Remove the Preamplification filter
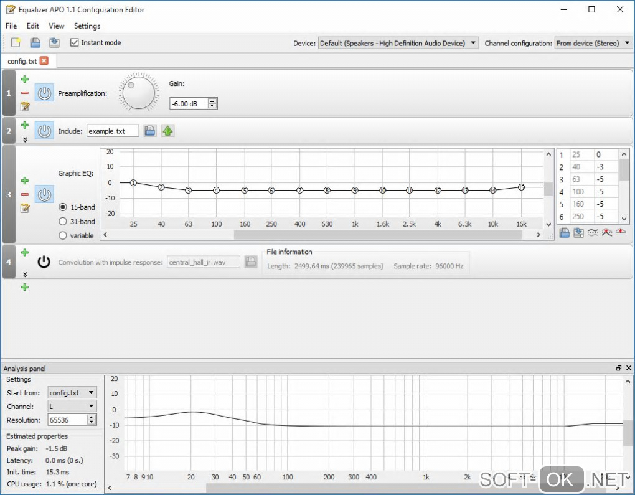 pyautogui.click(x=25, y=93)
